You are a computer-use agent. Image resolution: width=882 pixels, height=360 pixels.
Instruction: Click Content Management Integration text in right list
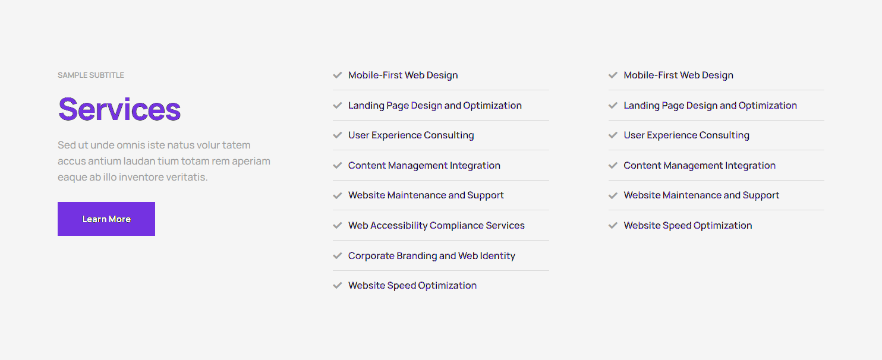click(x=699, y=166)
